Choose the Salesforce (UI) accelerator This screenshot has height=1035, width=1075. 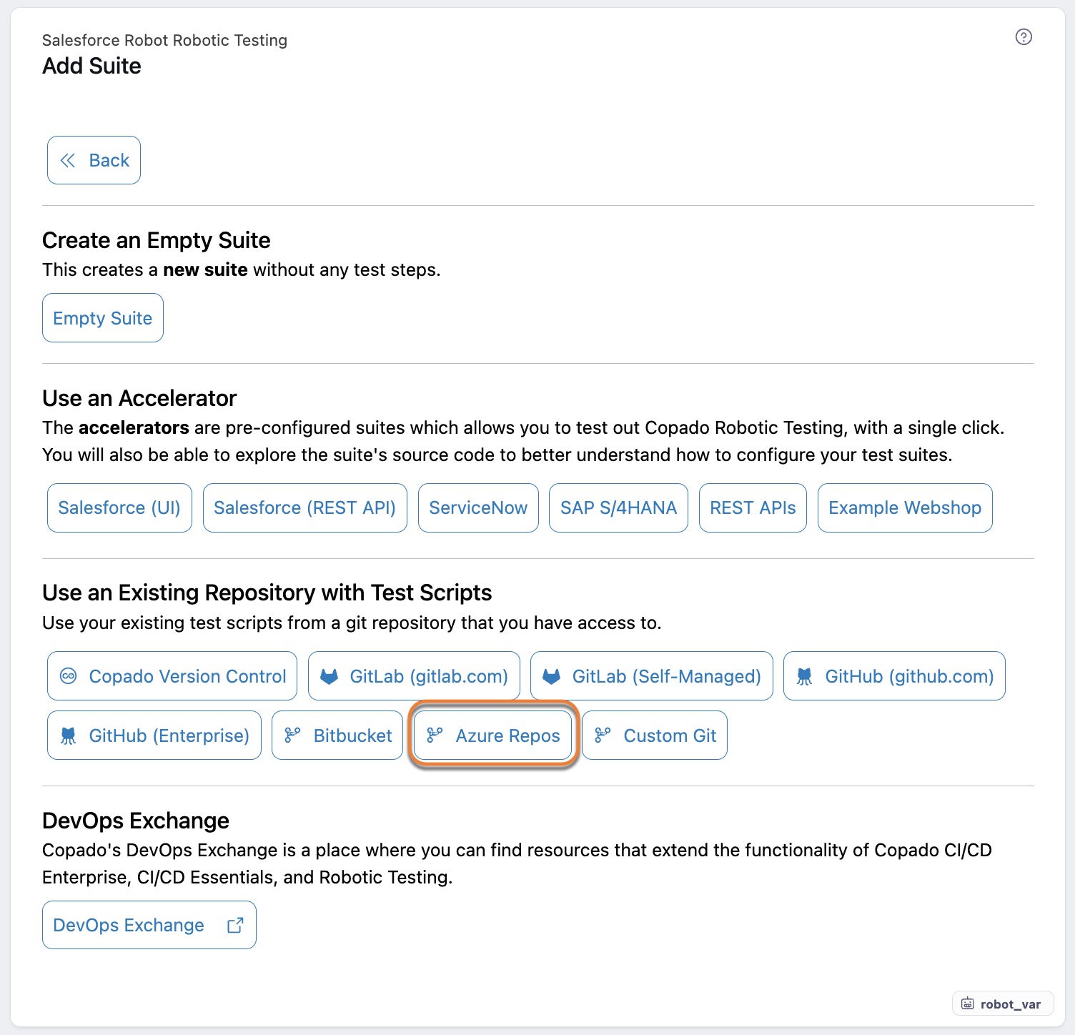119,508
